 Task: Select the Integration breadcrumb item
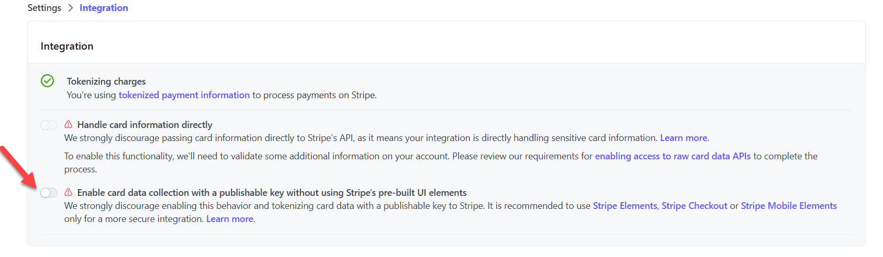[104, 8]
